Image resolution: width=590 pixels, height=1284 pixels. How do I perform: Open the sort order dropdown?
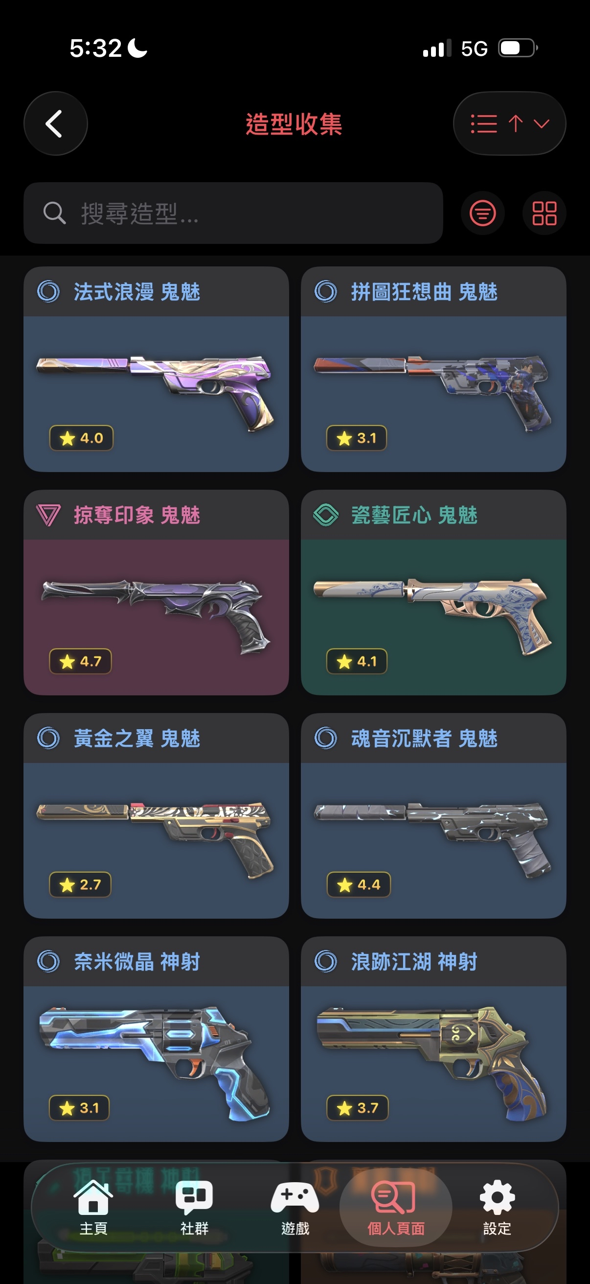509,123
